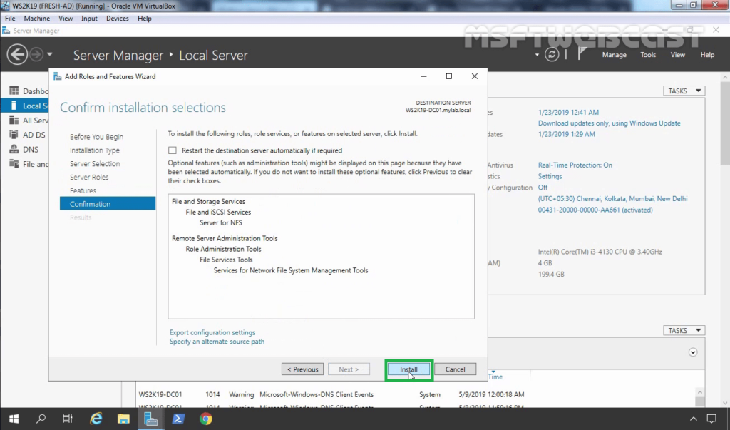This screenshot has width=730, height=430.
Task: Check Restart the destination server automatically
Action: click(173, 150)
